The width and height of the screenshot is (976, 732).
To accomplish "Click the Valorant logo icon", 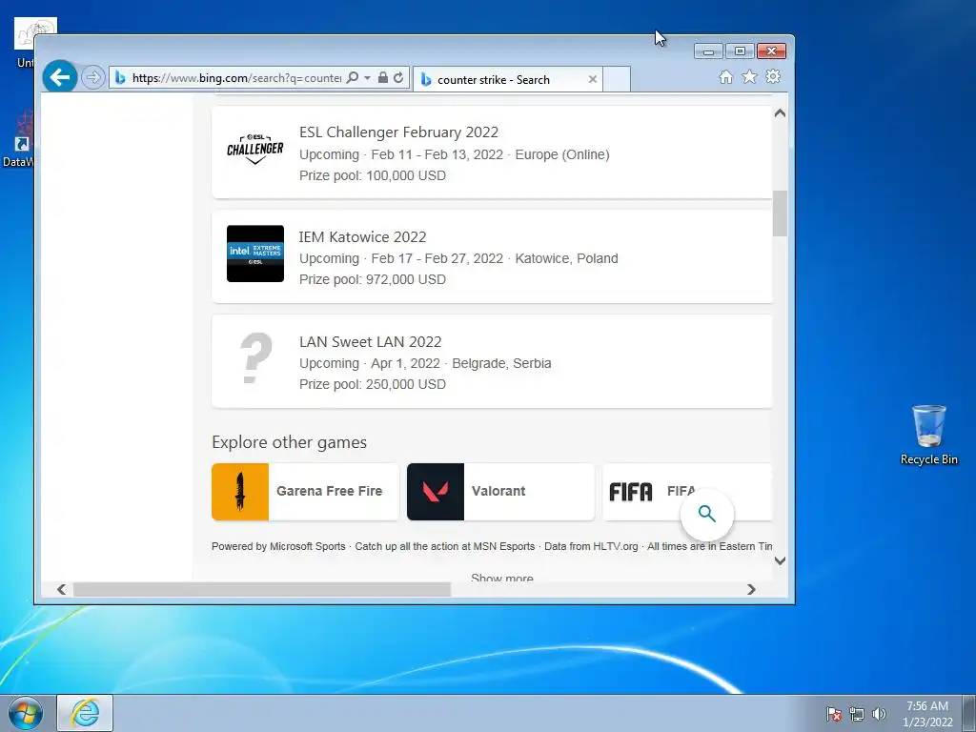I will tap(436, 491).
